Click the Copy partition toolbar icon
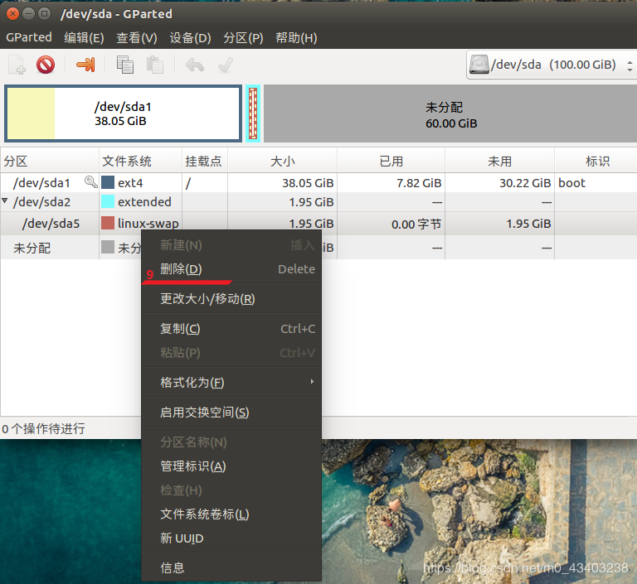The width and height of the screenshot is (637, 584). coord(124,65)
